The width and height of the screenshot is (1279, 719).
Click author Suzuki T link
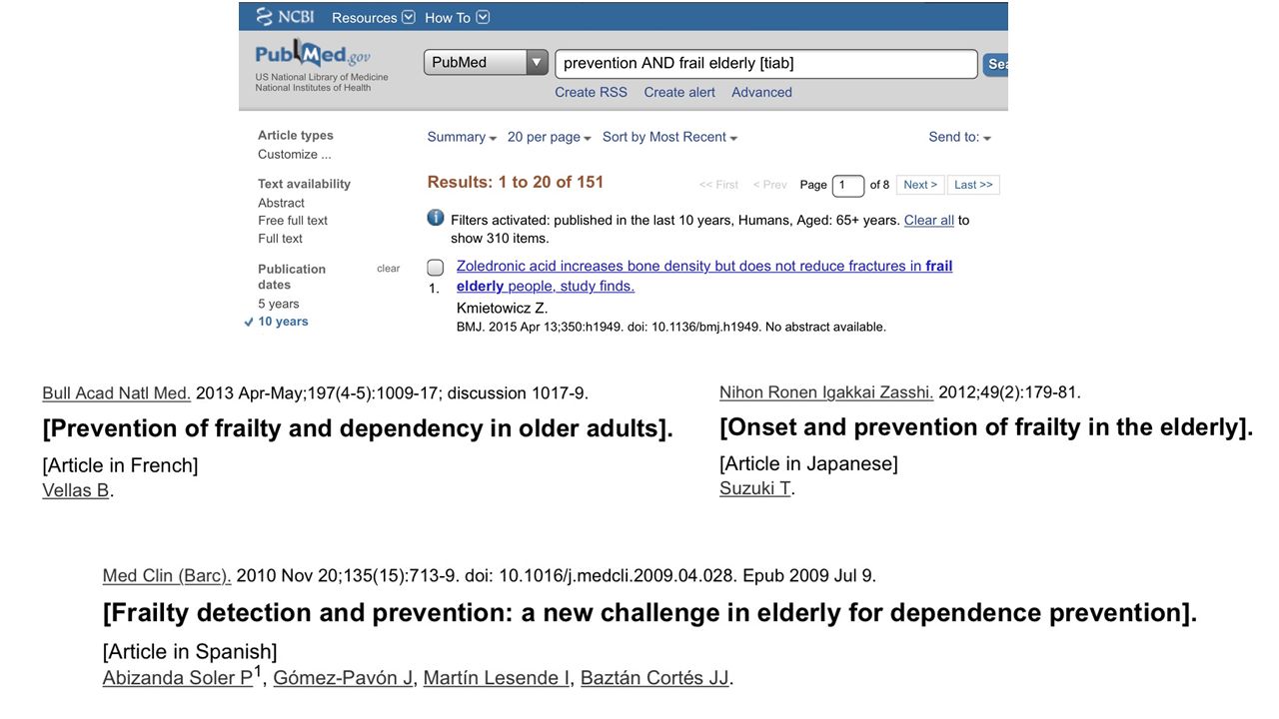[755, 488]
